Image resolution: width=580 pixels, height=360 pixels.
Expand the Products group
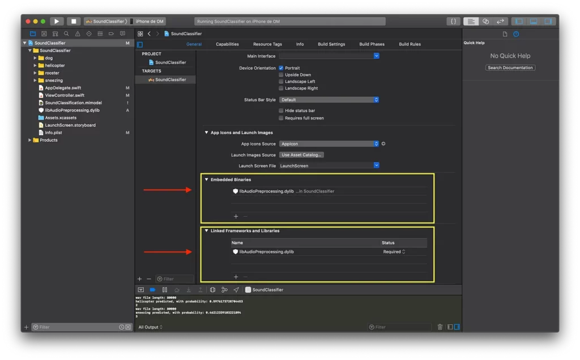pyautogui.click(x=30, y=140)
